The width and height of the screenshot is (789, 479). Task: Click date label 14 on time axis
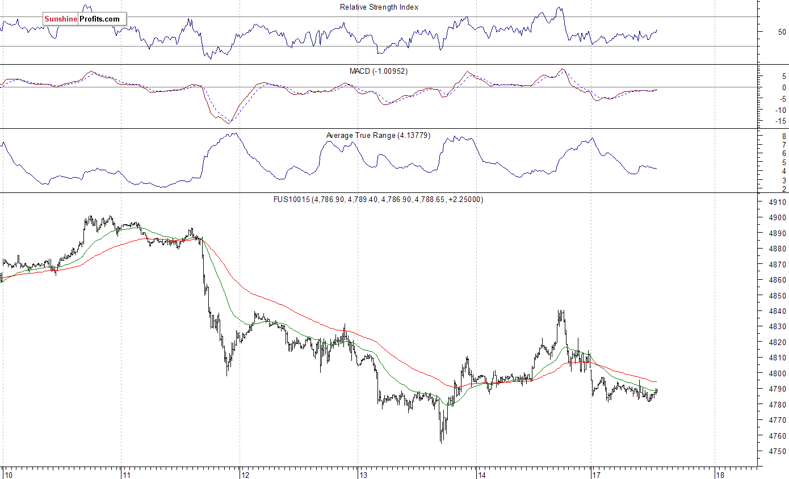(x=482, y=474)
